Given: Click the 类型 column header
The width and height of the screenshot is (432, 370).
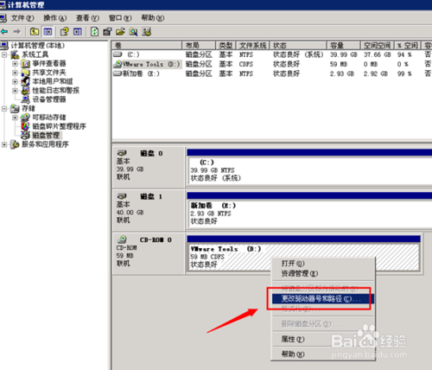Looking at the screenshot, I should 226,45.
